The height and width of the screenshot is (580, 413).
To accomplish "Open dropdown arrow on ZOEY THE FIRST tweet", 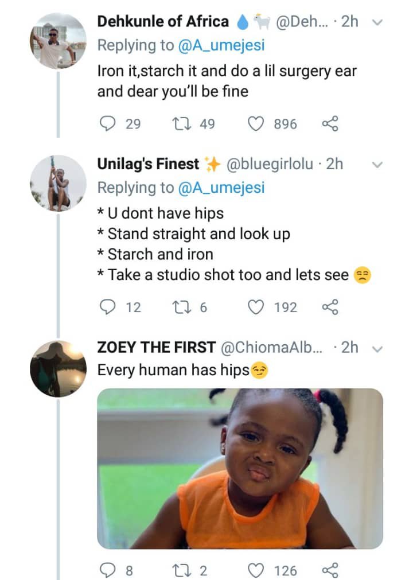I will 377,348.
